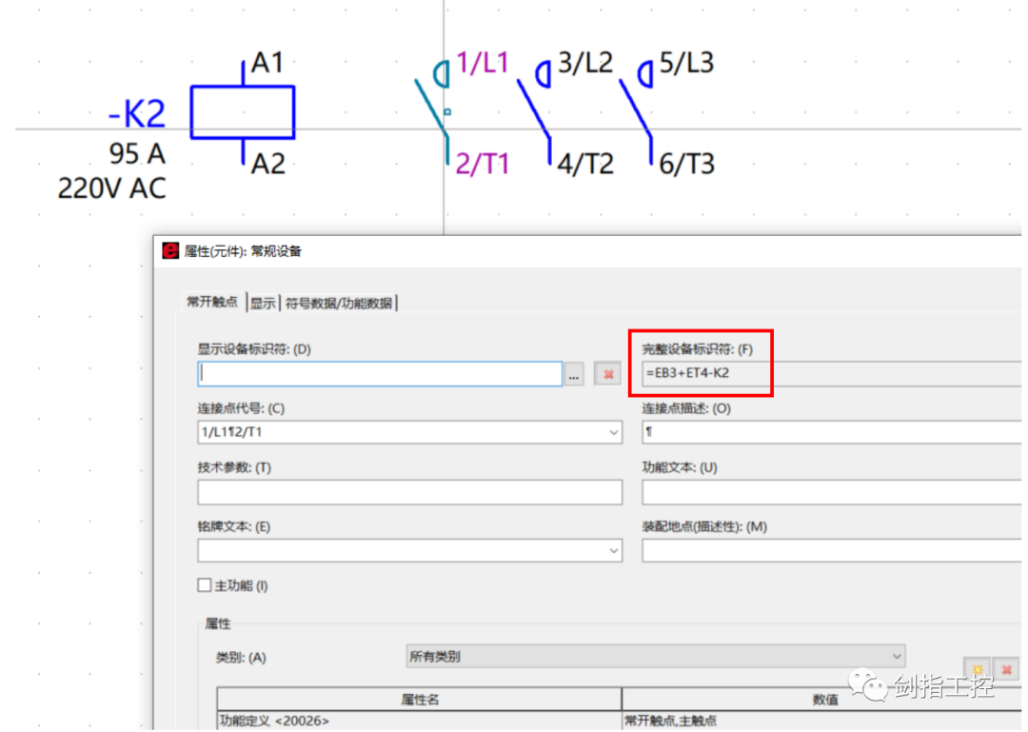Click the EPLAN "e" icon in the dialog title bar
Image resolution: width=1028 pixels, height=732 pixels.
pos(170,250)
